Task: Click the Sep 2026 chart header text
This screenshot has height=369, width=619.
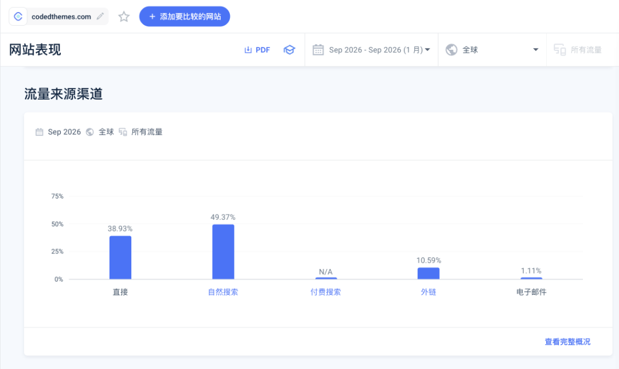Action: point(64,132)
